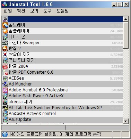Open the 파일 menu

click(8, 11)
